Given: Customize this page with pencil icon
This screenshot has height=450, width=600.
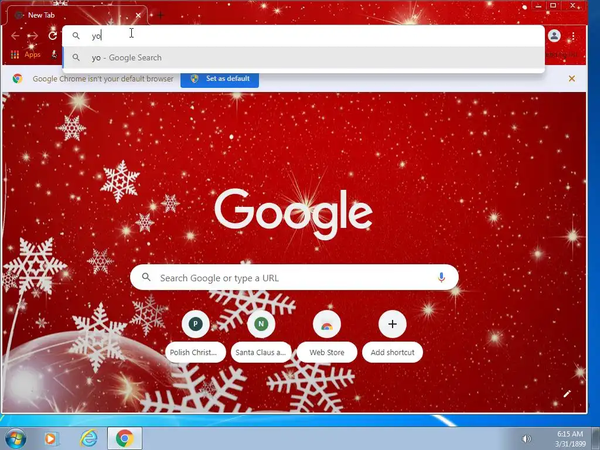Looking at the screenshot, I should click(567, 394).
